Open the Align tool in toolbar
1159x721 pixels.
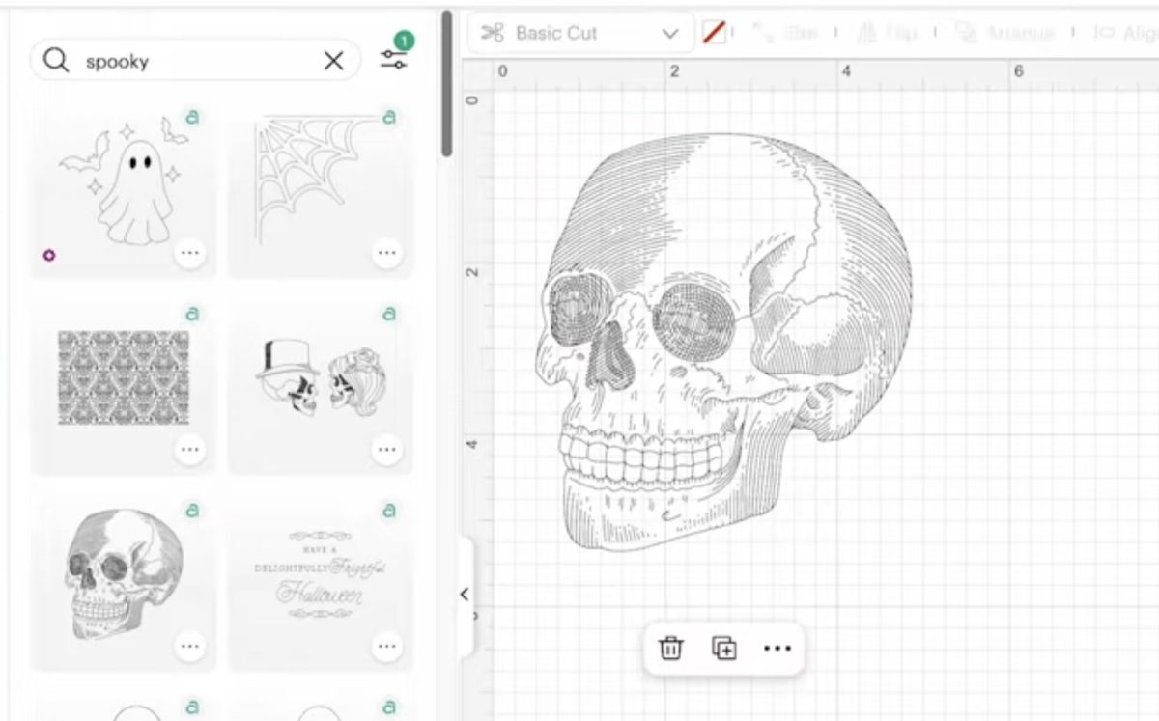click(x=1126, y=33)
